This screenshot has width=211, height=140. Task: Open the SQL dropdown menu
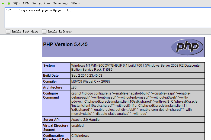(17, 3)
